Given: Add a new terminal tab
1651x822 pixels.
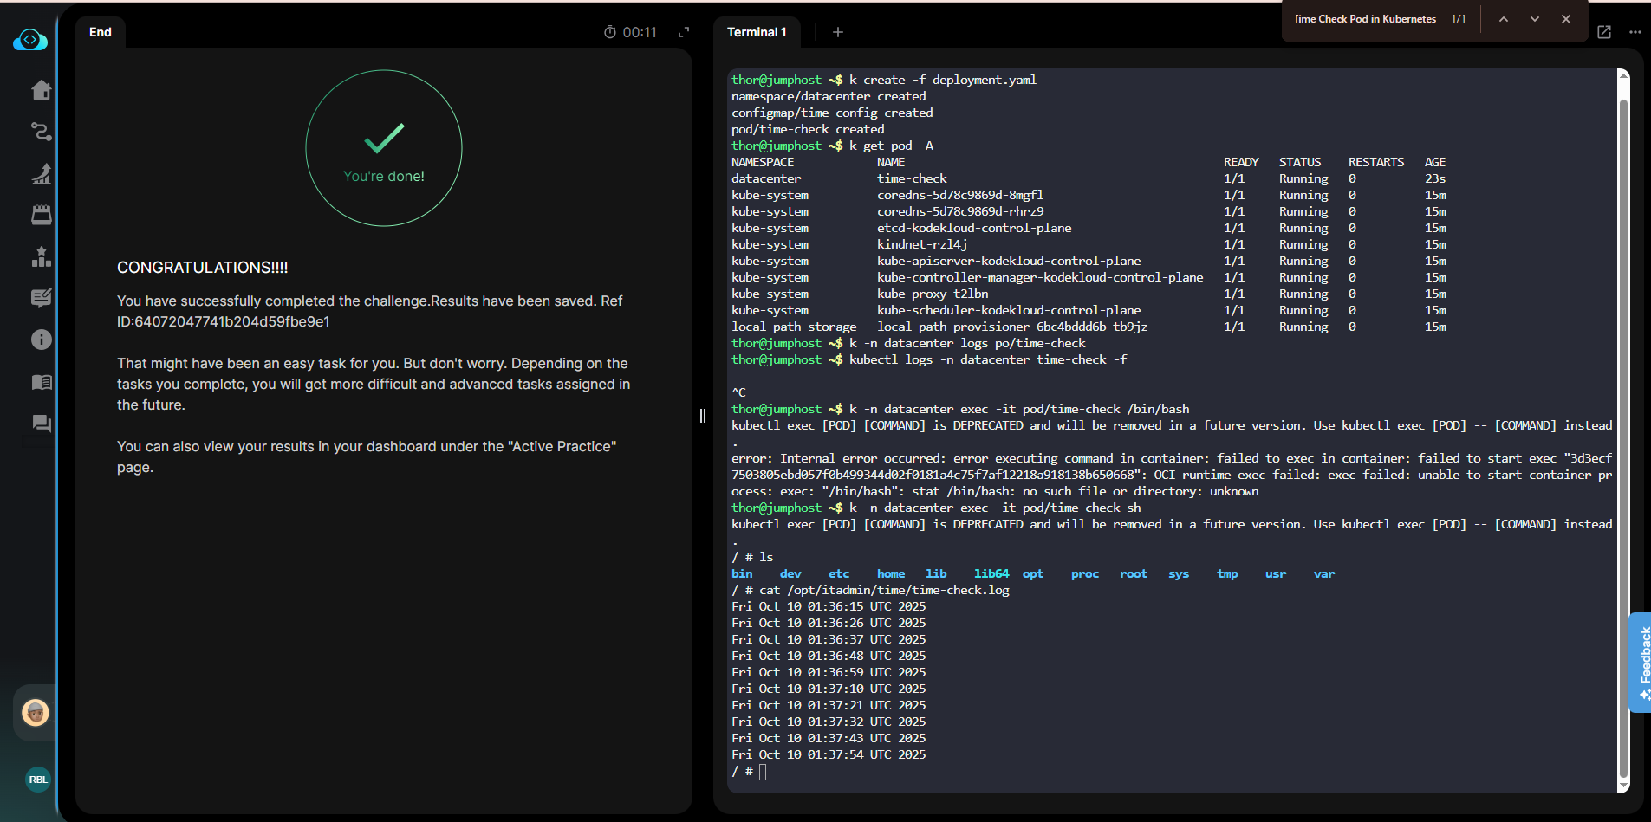Looking at the screenshot, I should (x=837, y=32).
